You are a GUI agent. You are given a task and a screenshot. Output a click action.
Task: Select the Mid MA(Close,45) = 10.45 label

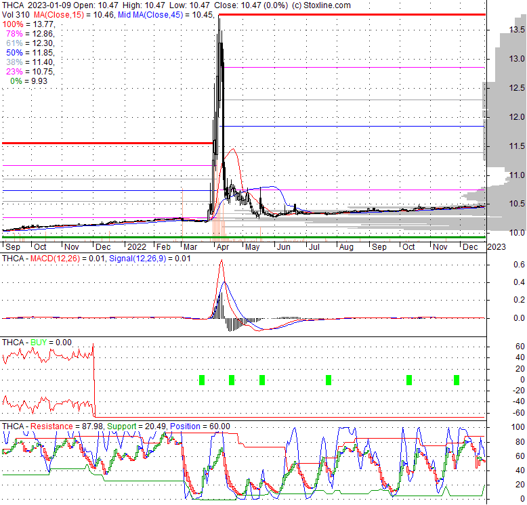click(166, 15)
